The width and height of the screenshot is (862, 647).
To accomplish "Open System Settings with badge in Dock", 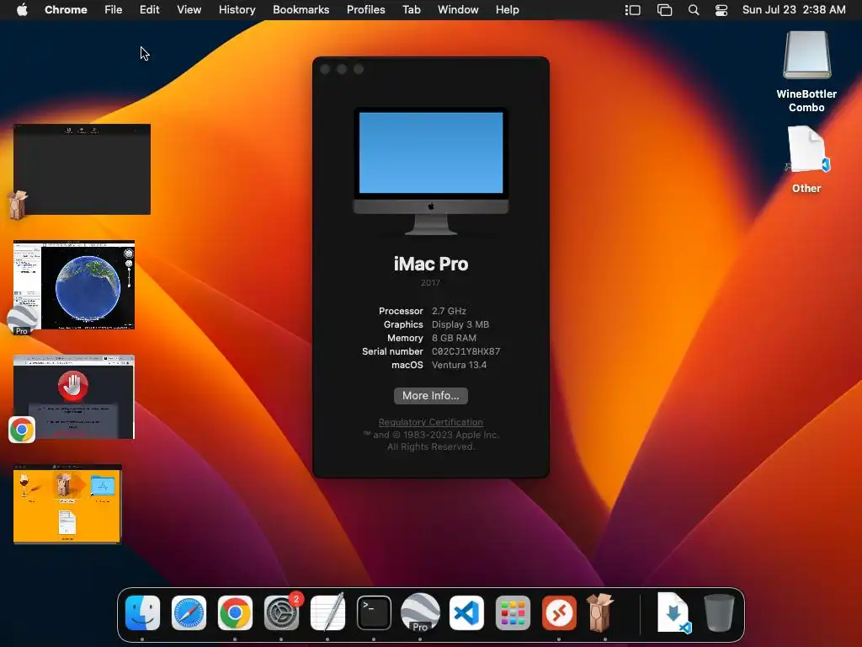I will pos(281,612).
